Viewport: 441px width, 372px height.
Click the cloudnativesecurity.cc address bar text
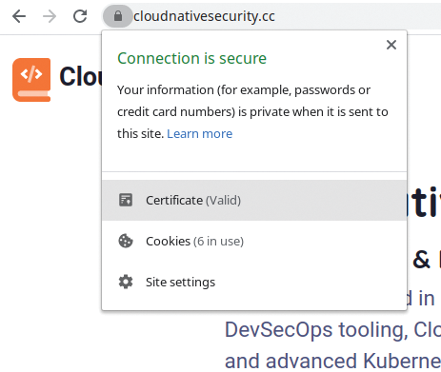(x=204, y=16)
